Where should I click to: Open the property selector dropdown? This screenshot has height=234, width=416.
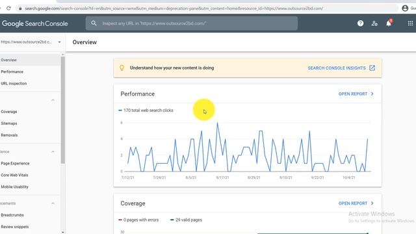point(31,42)
